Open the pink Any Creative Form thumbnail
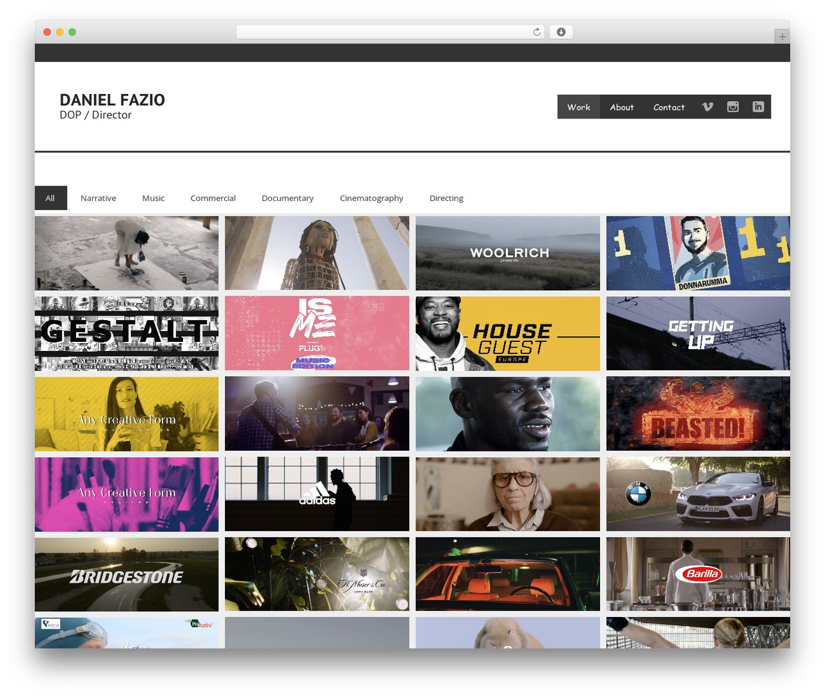This screenshot has width=825, height=698. pos(127,494)
